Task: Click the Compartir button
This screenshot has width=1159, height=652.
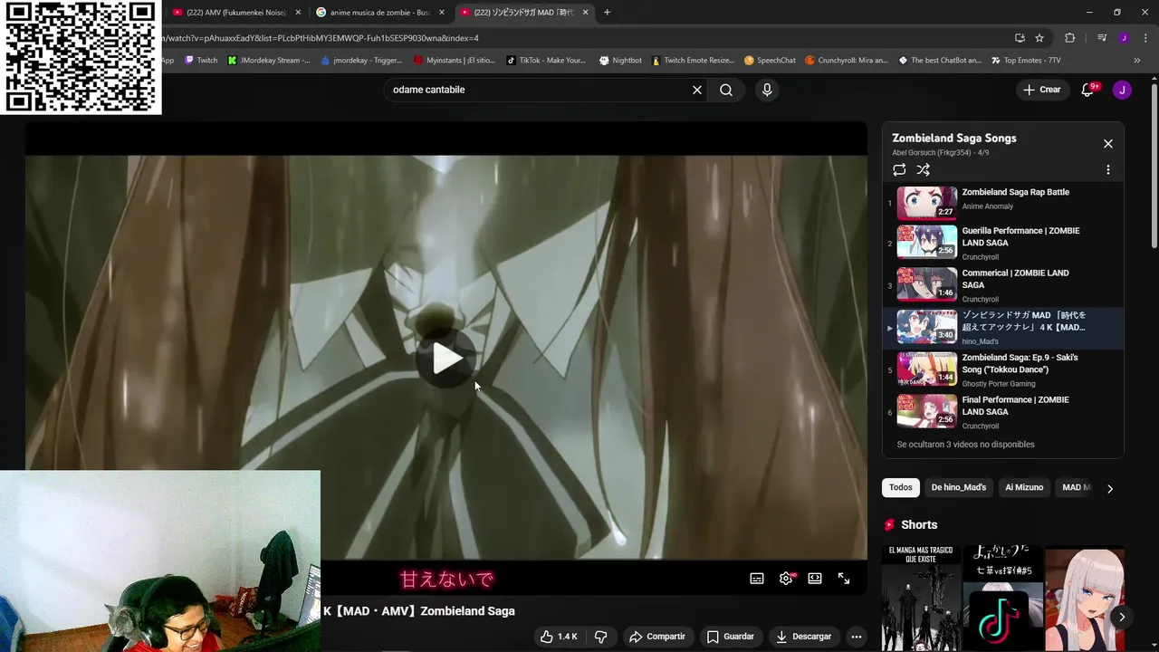Action: pos(657,637)
